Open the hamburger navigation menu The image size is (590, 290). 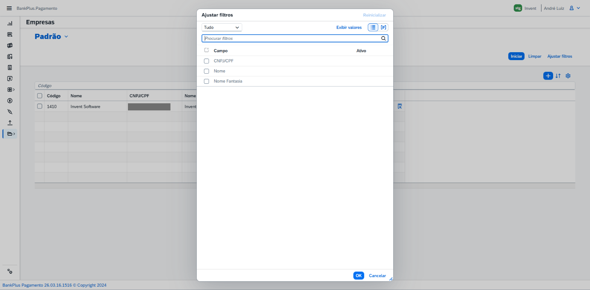click(9, 8)
